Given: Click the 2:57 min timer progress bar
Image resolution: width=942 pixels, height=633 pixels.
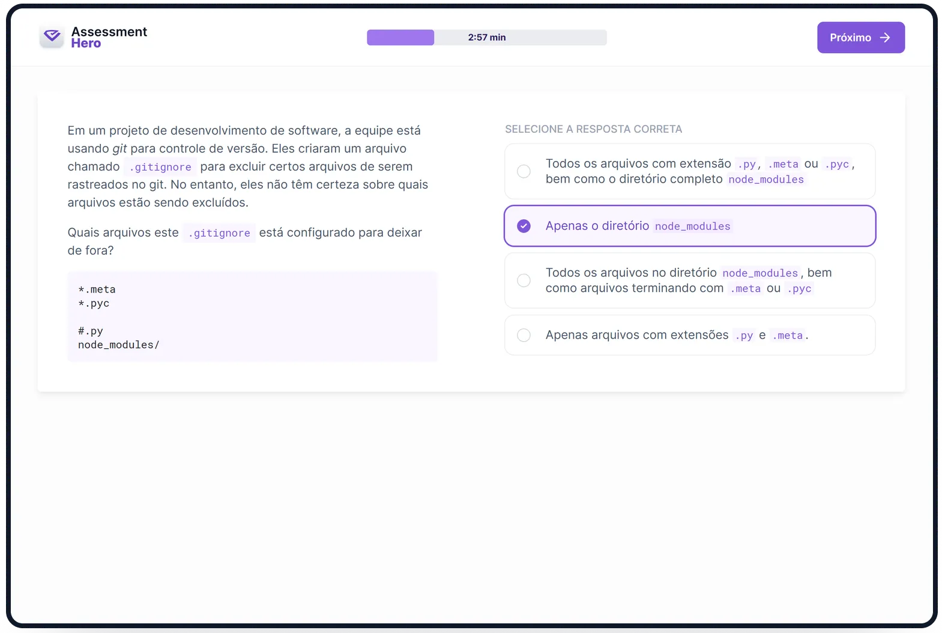Looking at the screenshot, I should tap(487, 37).
